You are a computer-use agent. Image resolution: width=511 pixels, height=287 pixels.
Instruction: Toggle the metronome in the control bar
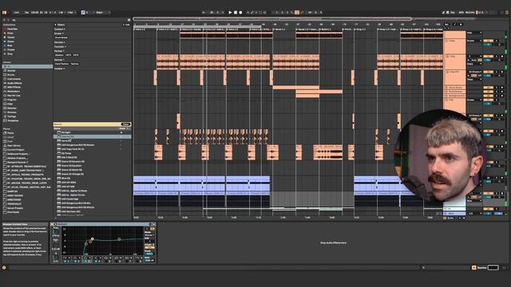click(61, 13)
